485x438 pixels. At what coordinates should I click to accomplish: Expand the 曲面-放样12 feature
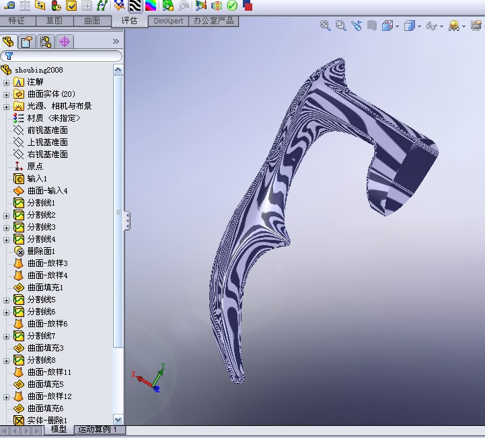tap(7, 397)
